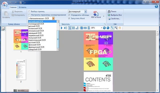
Task: Open the Достоверный mode dropdown
Action: point(85,12)
